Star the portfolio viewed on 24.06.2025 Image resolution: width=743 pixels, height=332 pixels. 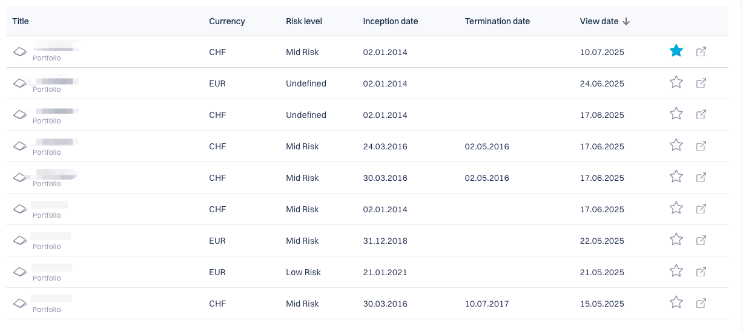(676, 83)
